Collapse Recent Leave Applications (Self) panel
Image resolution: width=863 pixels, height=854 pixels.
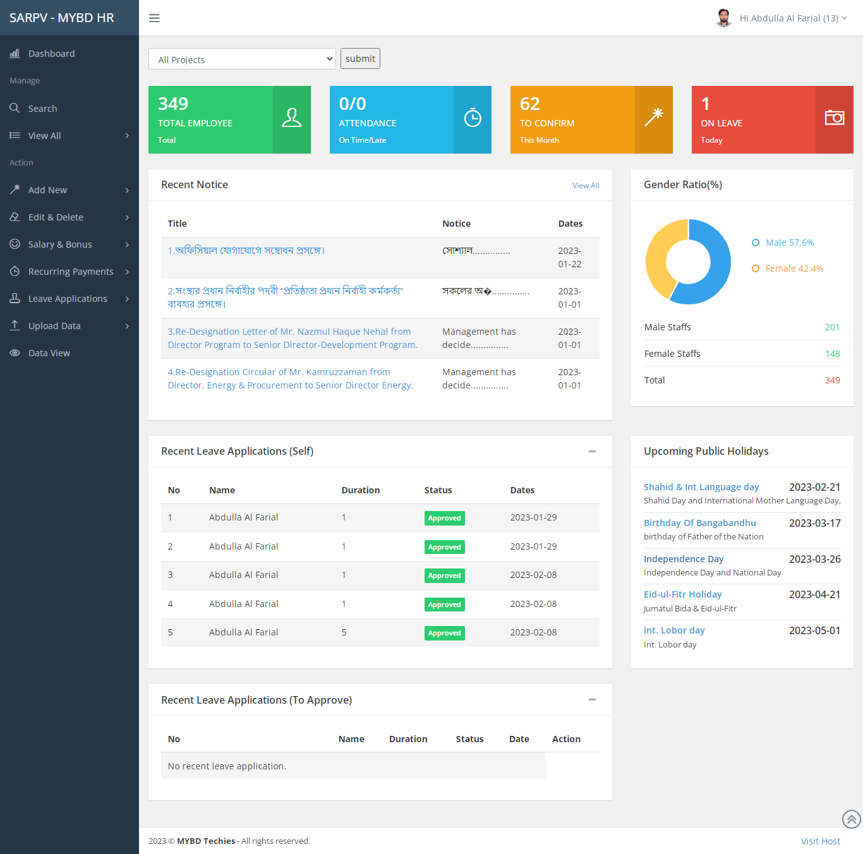tap(592, 451)
